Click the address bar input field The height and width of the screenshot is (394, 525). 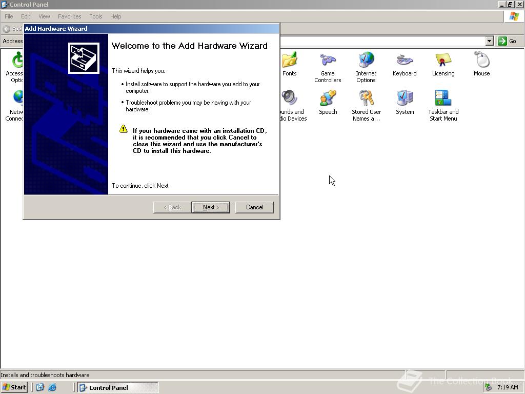[381, 41]
